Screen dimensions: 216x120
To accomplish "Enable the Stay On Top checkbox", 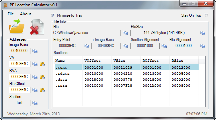I will coord(206,15).
